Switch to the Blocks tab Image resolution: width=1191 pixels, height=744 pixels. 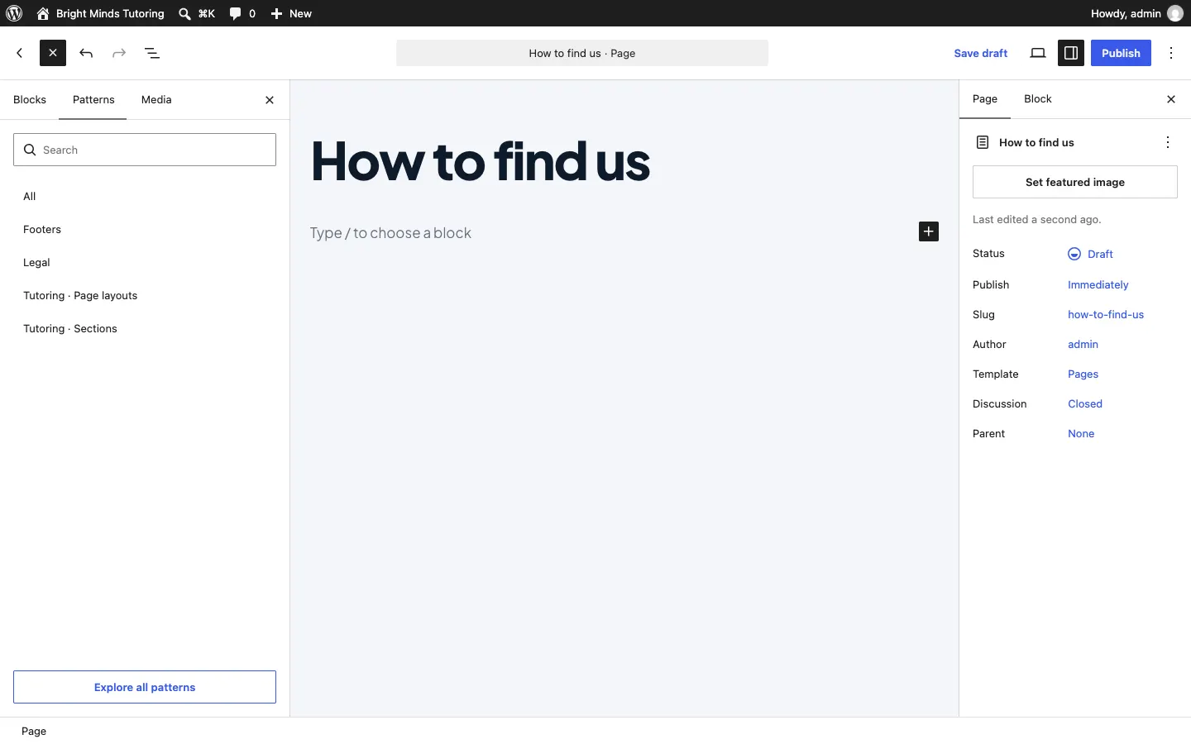pos(30,100)
